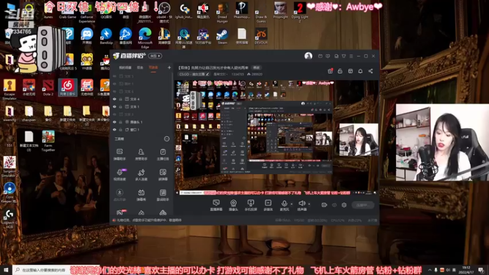Open the notification bell in the streaming app
The width and height of the screenshot is (489, 275).
pos(360,71)
